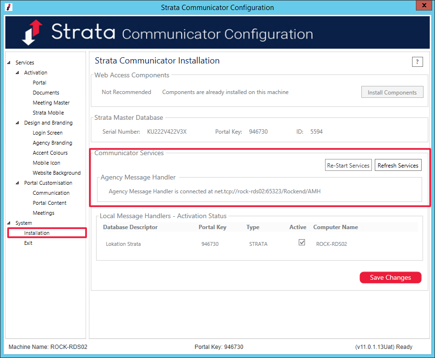Toggle the Active checkbox for Lokation Strata
Image resolution: width=435 pixels, height=358 pixels.
[302, 242]
